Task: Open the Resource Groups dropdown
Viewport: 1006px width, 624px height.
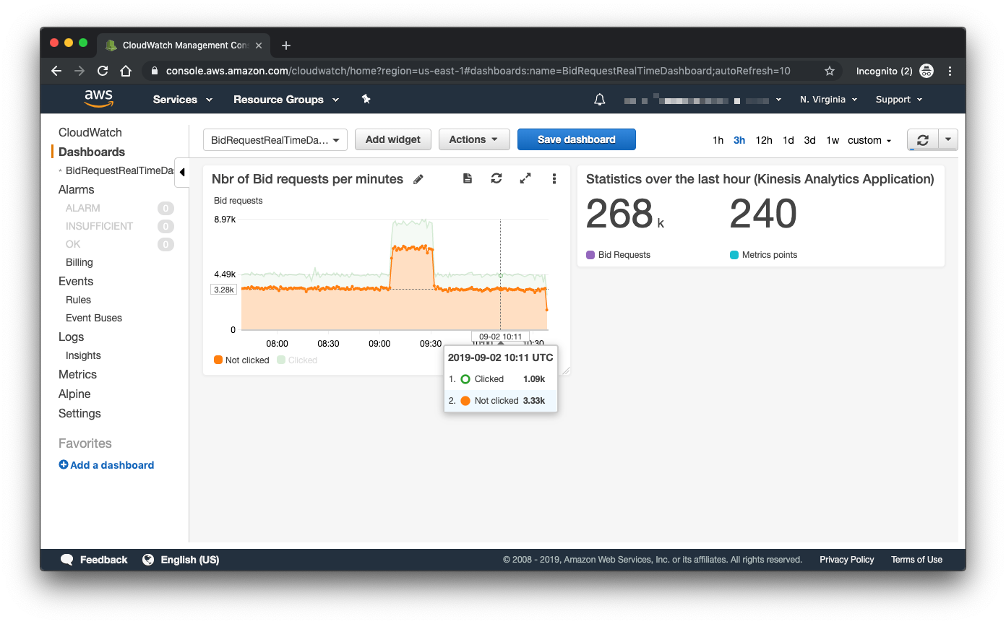Action: pos(286,100)
